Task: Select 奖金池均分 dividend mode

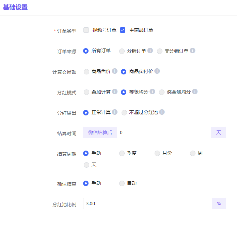Action: click(162, 92)
